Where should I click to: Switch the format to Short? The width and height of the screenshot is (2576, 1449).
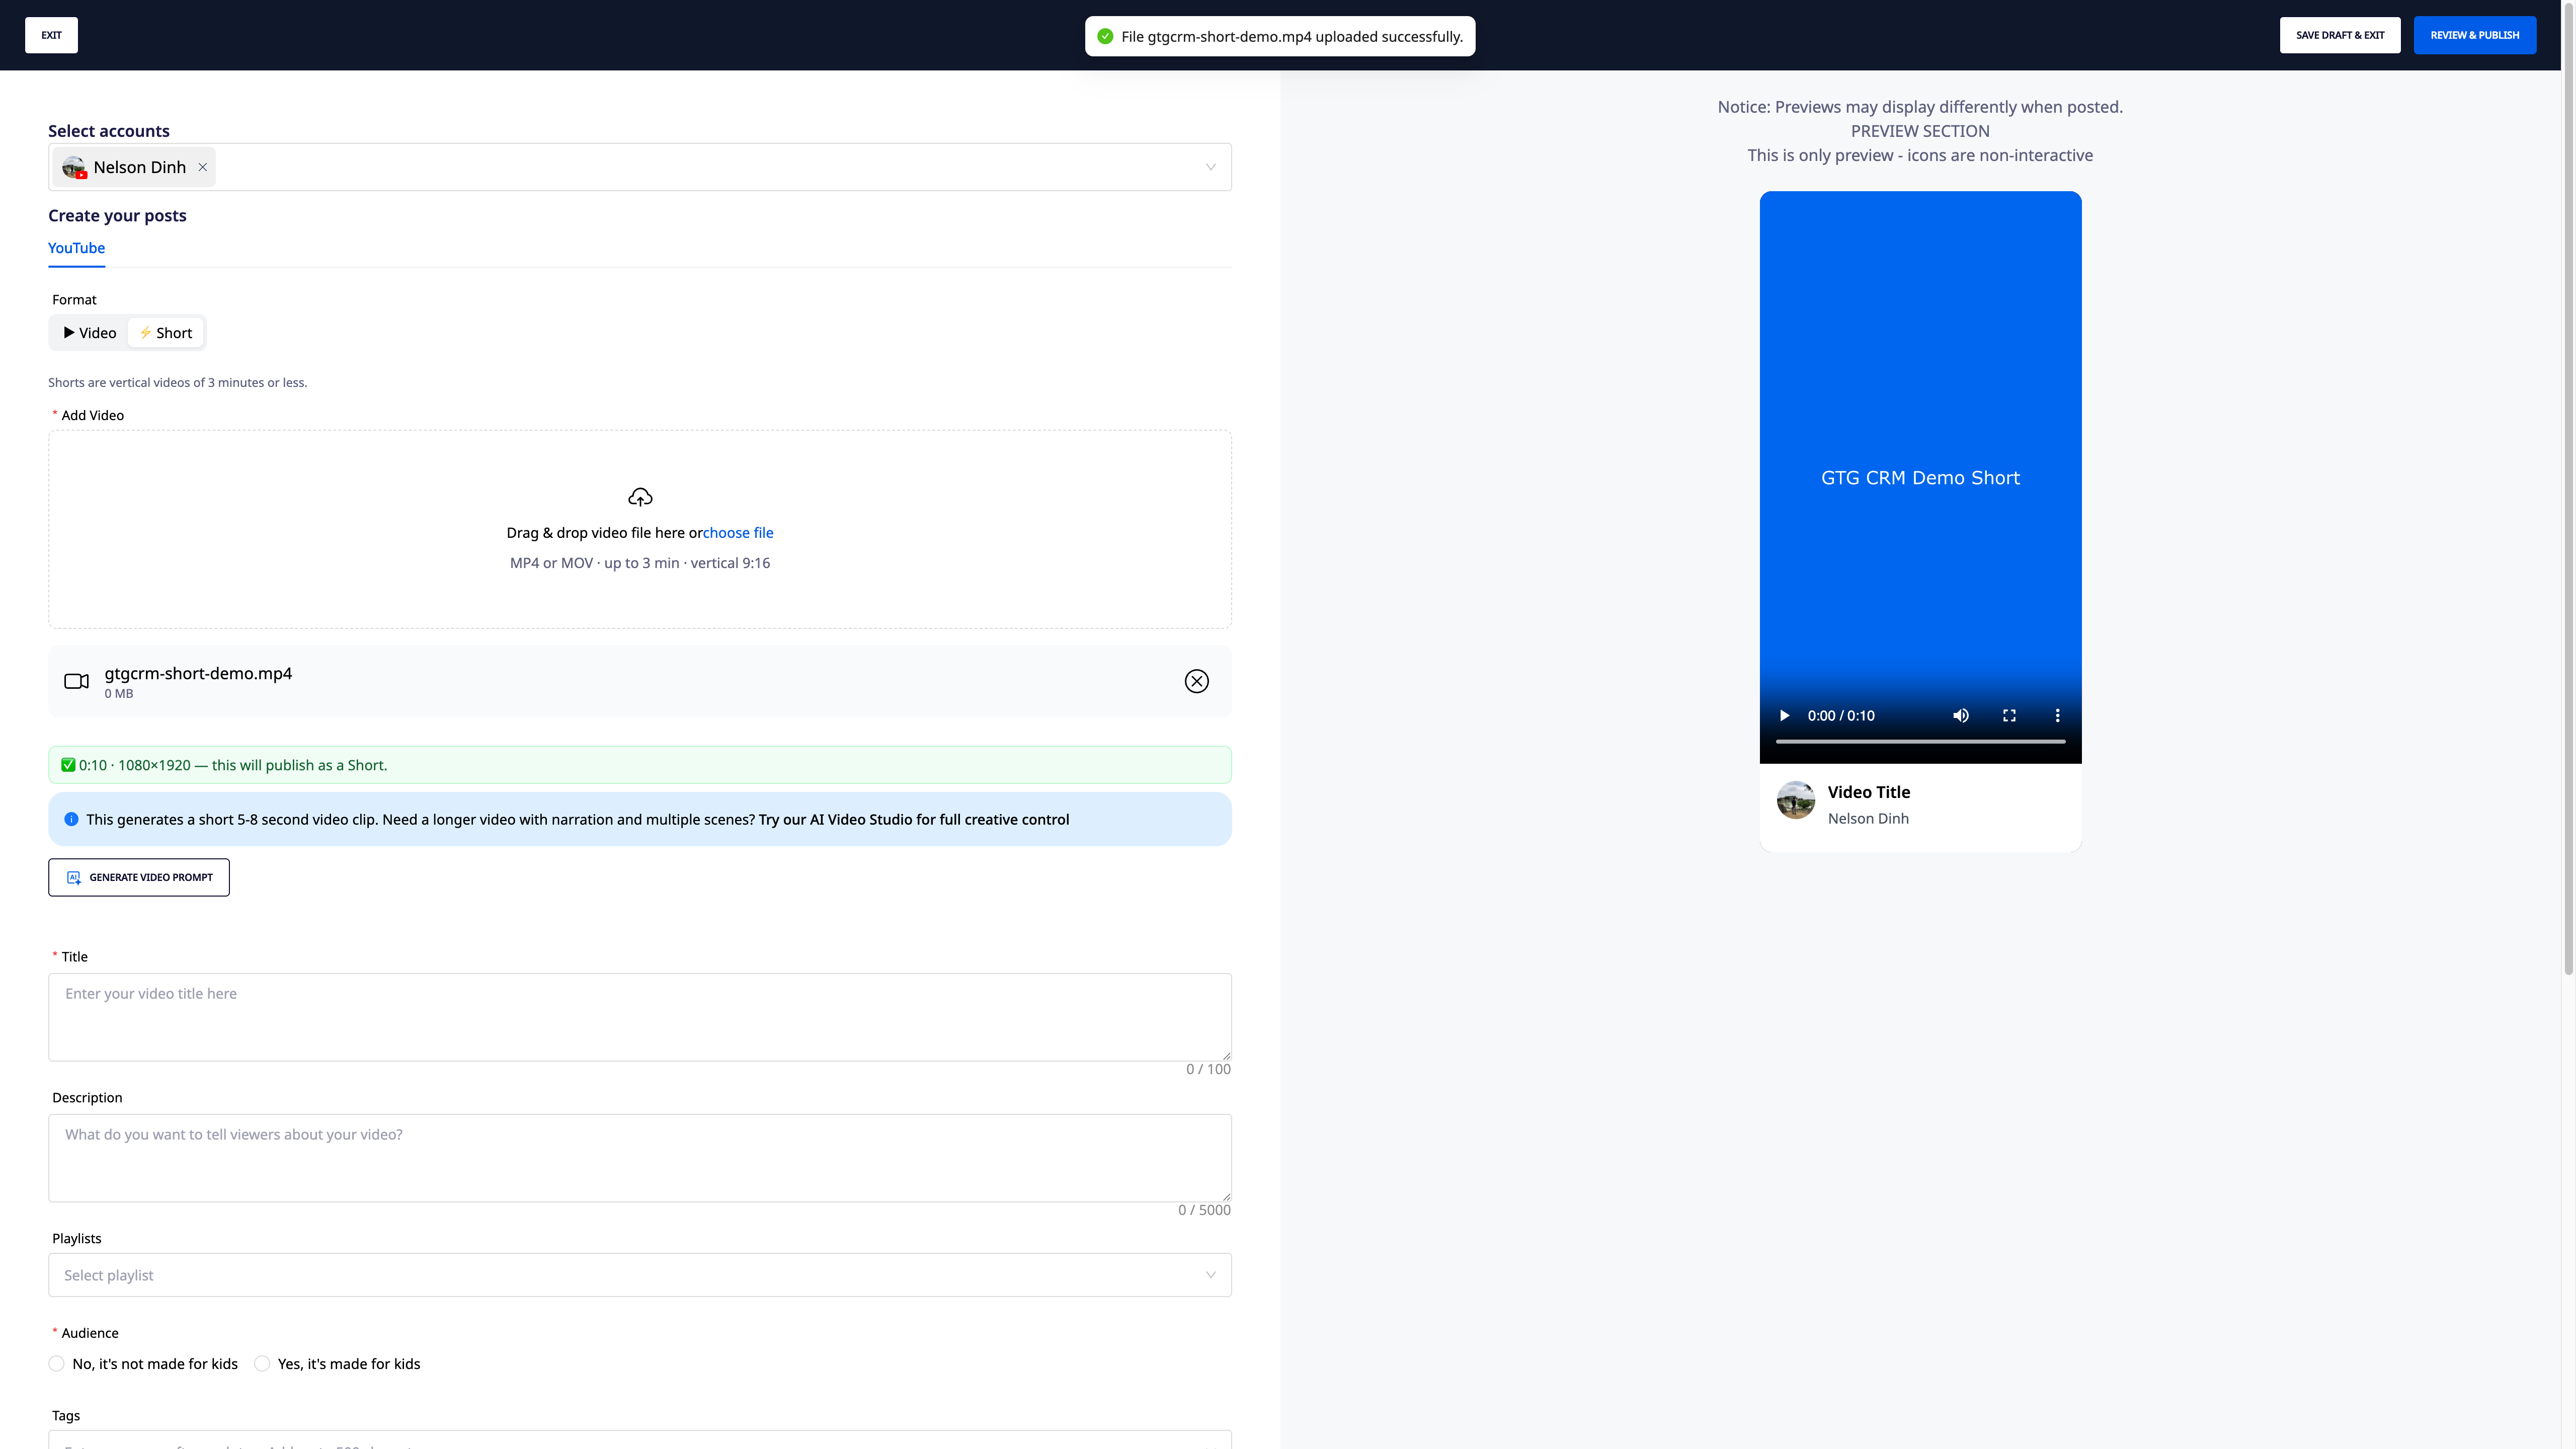tap(166, 333)
